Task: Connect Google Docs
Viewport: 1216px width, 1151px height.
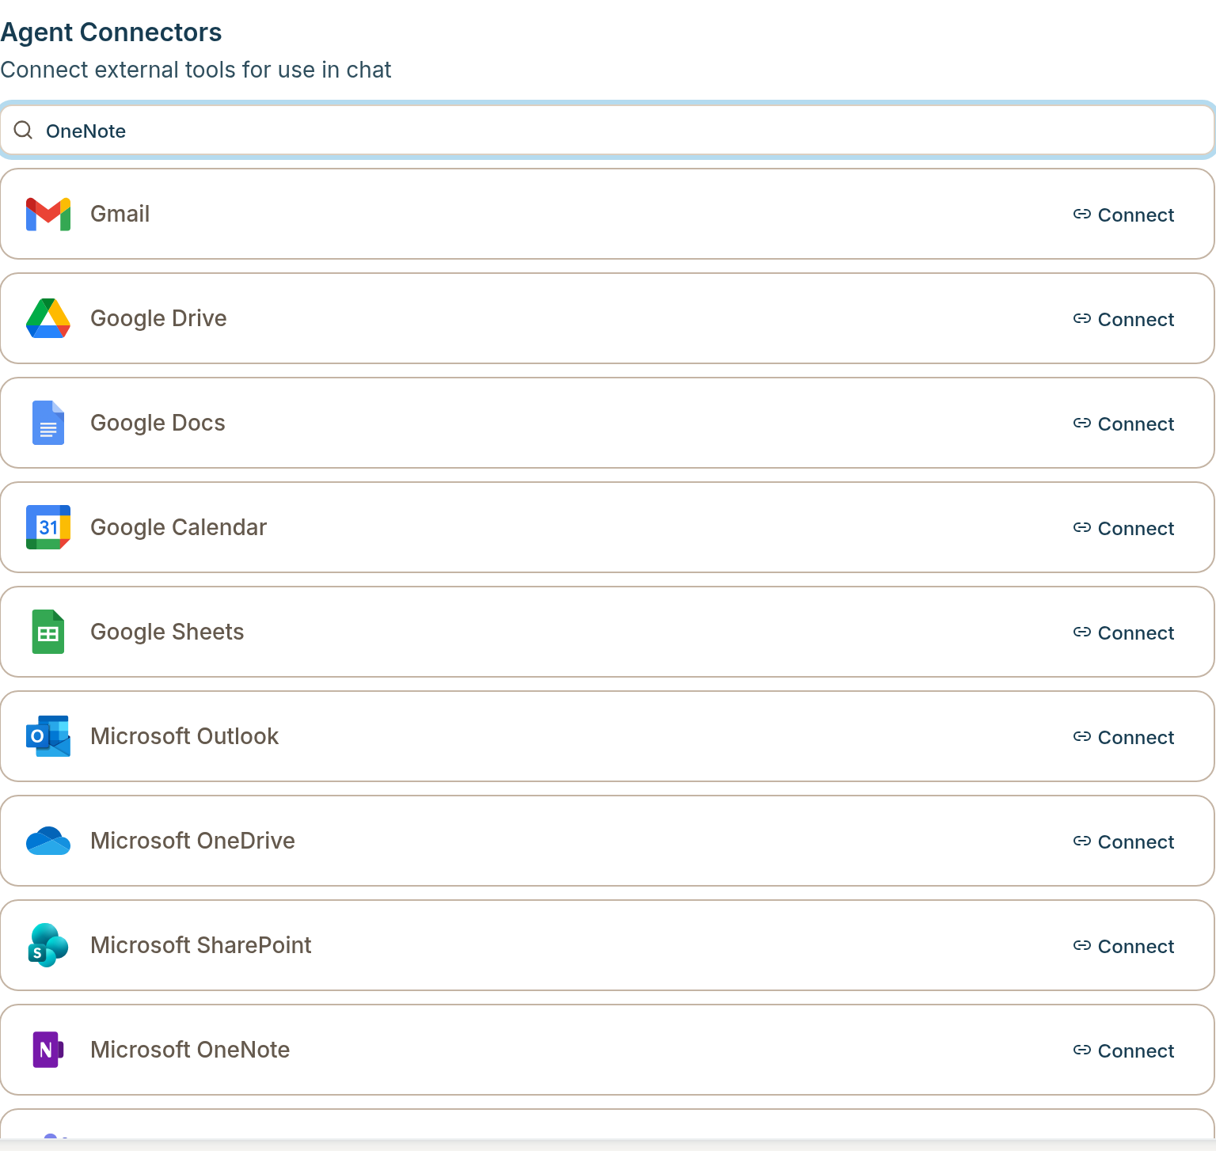Action: 1123,424
